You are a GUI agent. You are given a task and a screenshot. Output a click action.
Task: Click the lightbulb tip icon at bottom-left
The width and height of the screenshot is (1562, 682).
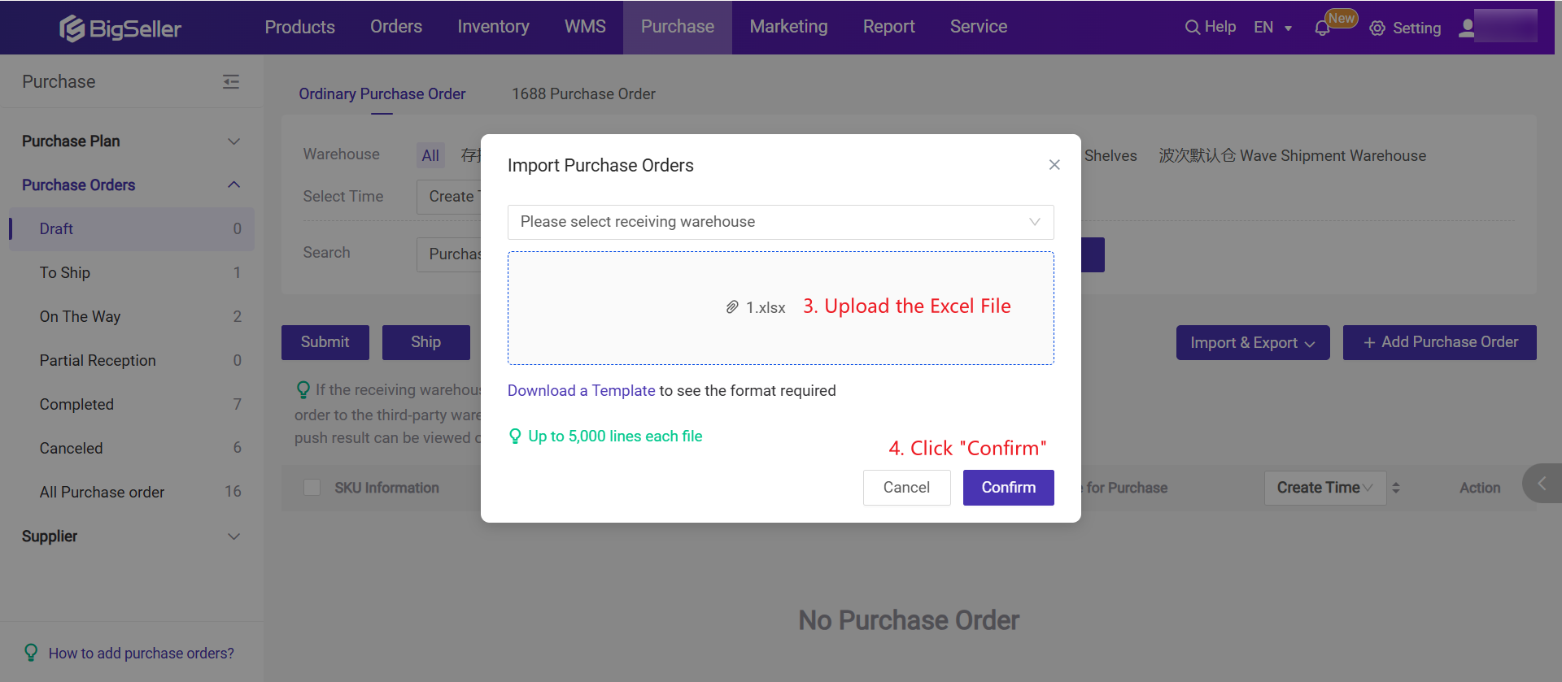(31, 653)
